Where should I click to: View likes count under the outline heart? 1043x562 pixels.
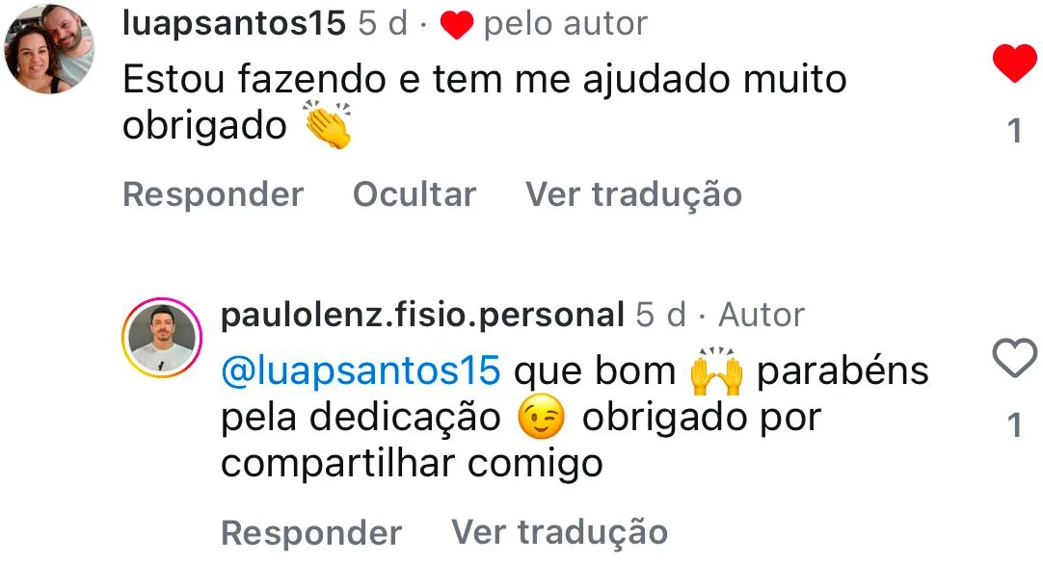pos(1014,425)
